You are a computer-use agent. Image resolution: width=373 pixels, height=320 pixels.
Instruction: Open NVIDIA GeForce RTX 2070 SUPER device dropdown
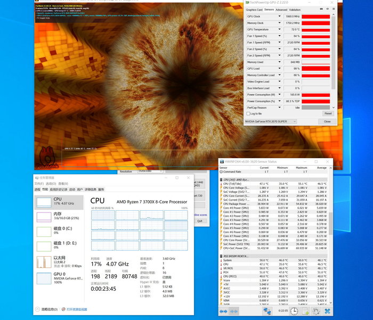pyautogui.click(x=271, y=121)
